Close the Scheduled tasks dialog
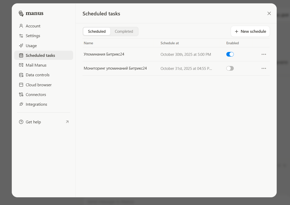The image size is (290, 205). click(x=269, y=14)
